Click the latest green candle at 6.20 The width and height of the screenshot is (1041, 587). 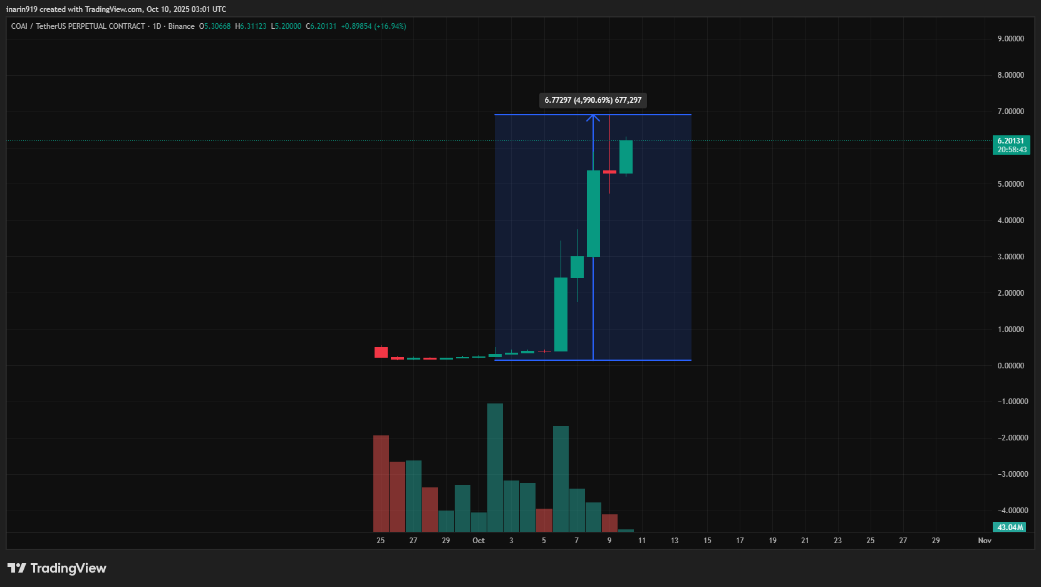626,157
